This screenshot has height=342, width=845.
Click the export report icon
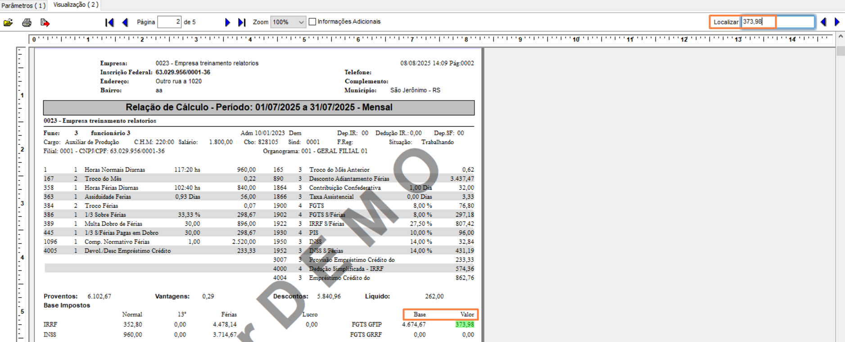[x=45, y=23]
